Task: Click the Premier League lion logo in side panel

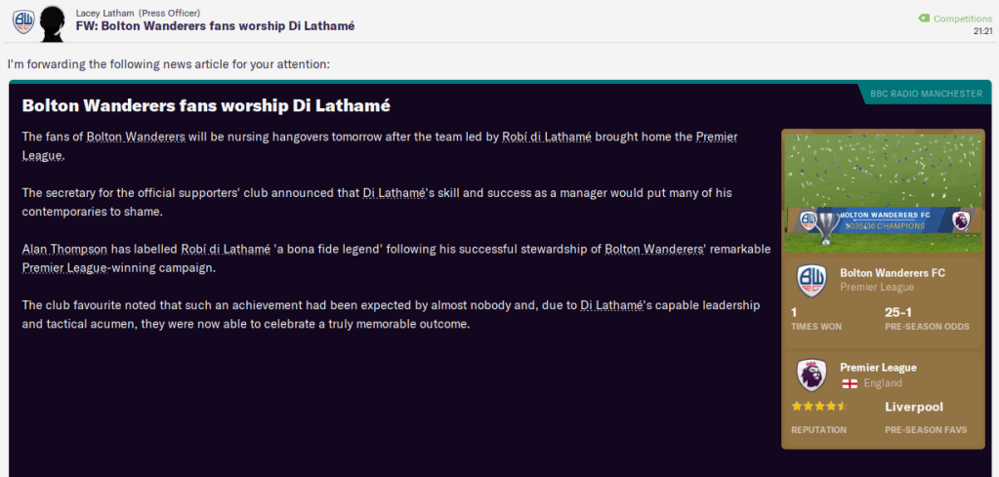Action: [810, 376]
